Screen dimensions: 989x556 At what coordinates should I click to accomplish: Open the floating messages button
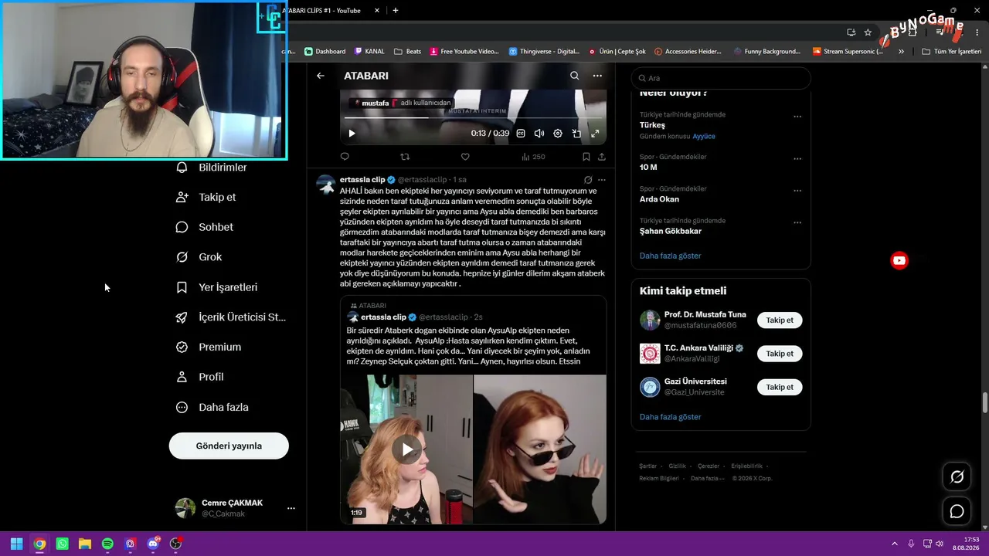tap(957, 511)
